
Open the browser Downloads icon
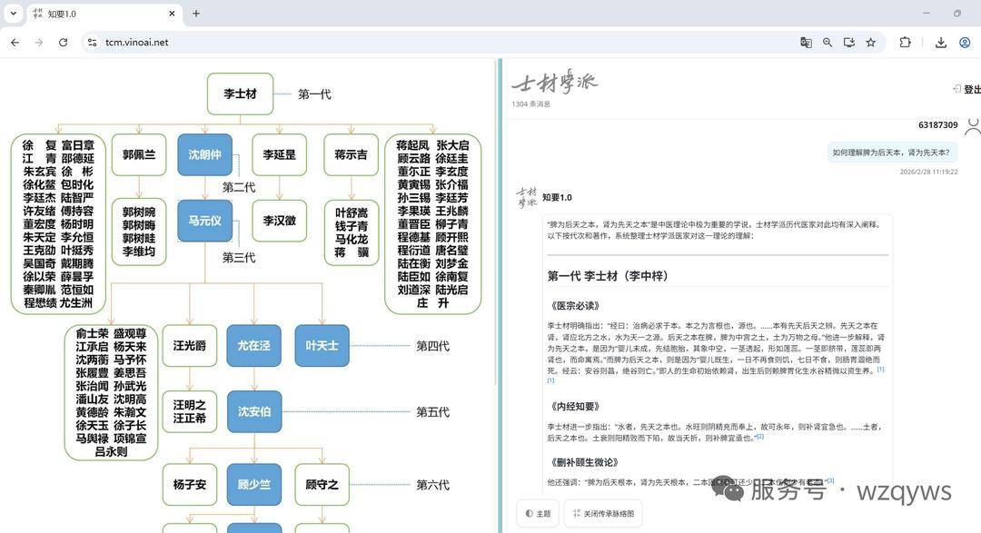point(941,43)
